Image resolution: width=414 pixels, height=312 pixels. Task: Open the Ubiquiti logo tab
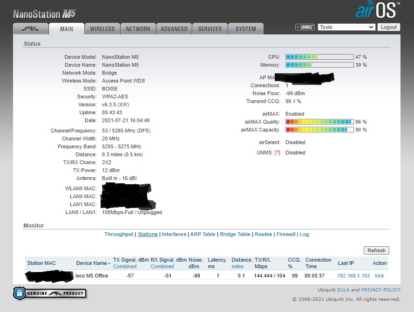point(30,29)
